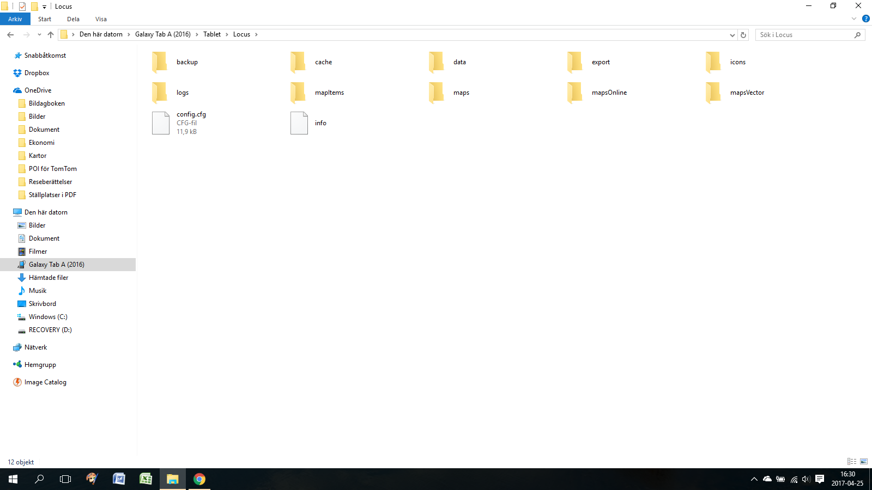872x490 pixels.
Task: Refresh the Locus folder view
Action: (743, 35)
